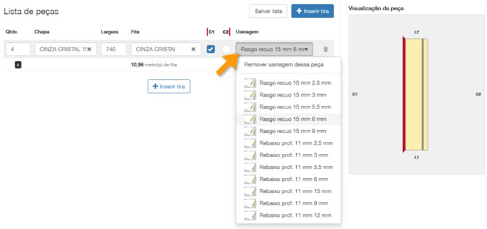This screenshot has width=487, height=229.
Task: Click the outlined Inserir tira button below the list
Action: pyautogui.click(x=168, y=86)
